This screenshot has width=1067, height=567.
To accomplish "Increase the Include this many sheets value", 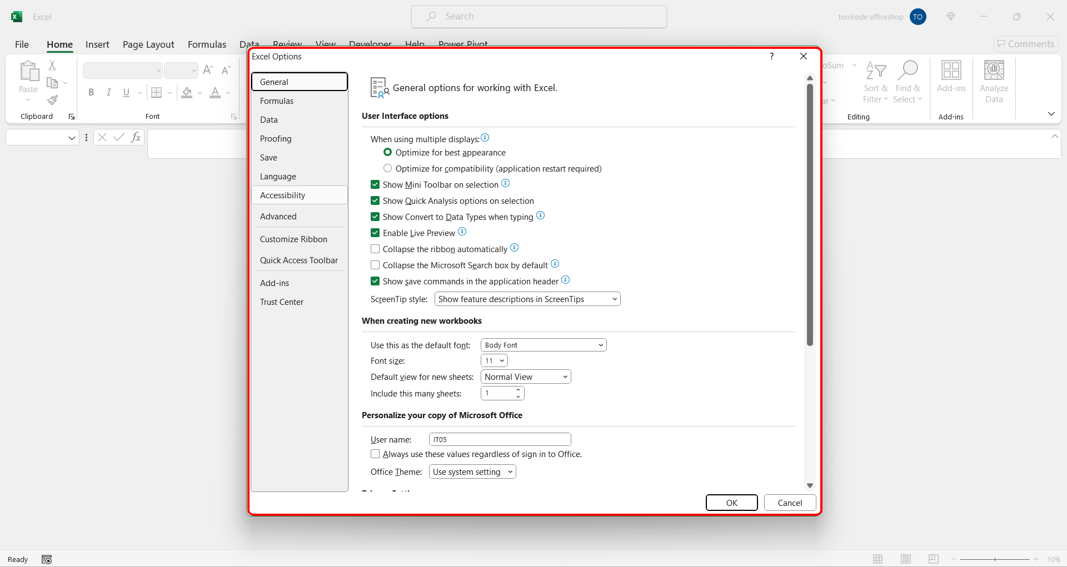I will pos(518,390).
